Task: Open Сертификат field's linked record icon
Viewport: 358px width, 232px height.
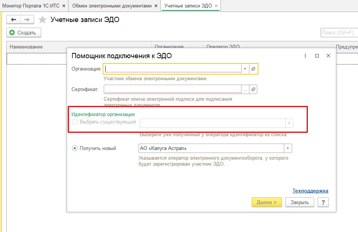Action: [253, 90]
